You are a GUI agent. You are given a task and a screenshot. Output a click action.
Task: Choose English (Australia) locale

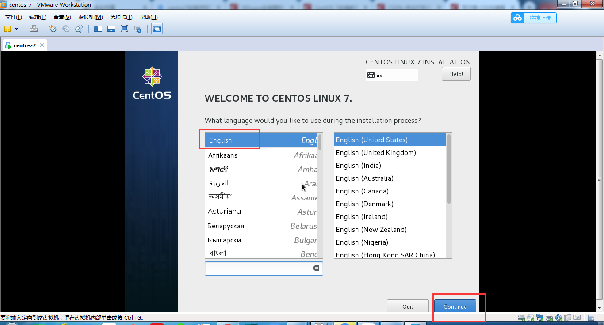pos(390,178)
